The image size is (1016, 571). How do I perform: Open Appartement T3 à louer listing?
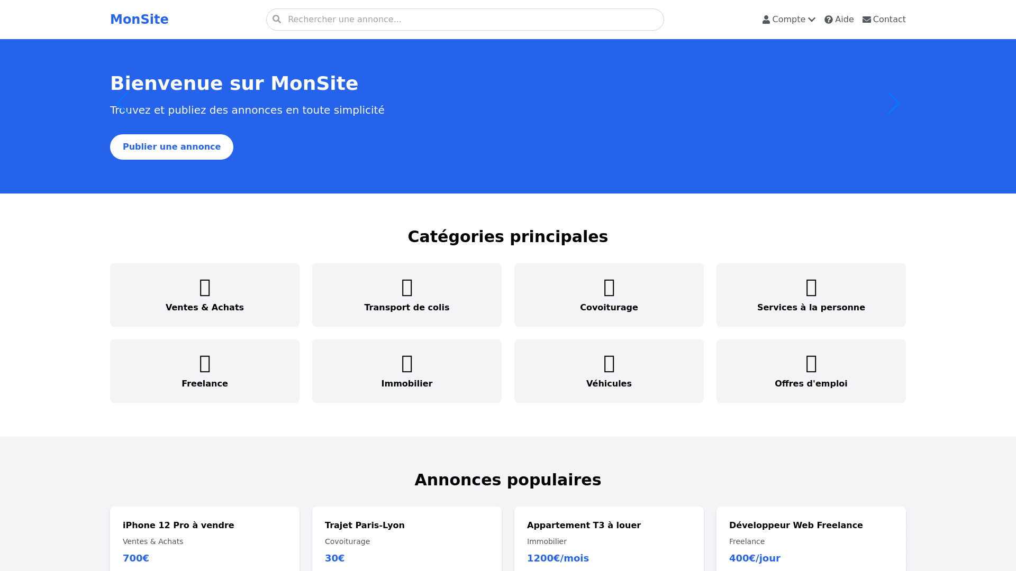584,525
